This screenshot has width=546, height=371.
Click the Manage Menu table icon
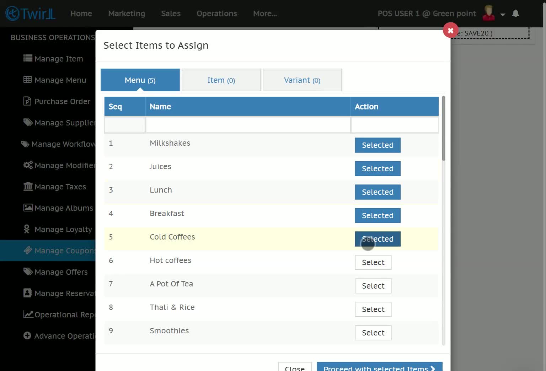pyautogui.click(x=28, y=80)
